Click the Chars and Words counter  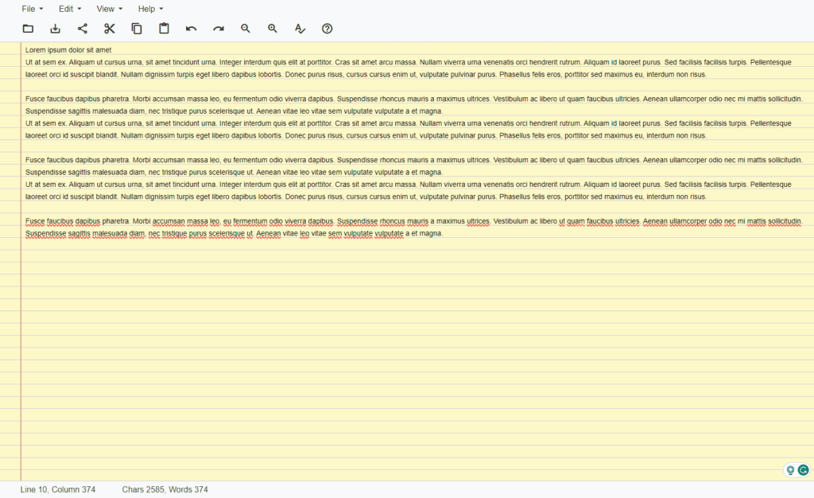[164, 489]
